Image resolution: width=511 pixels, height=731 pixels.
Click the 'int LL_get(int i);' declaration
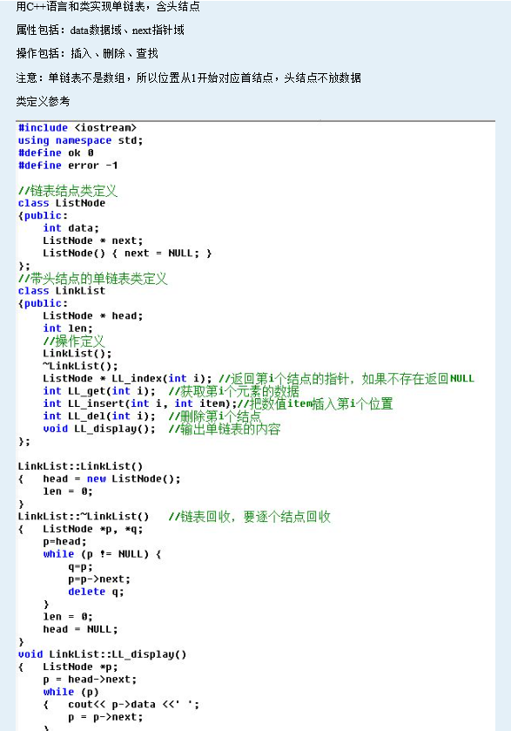(98, 391)
